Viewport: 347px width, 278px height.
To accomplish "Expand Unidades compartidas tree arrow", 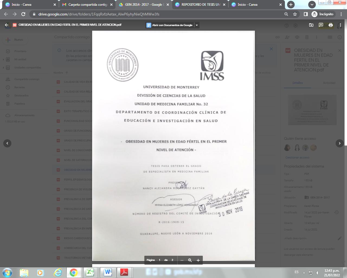I will coord(4,68).
